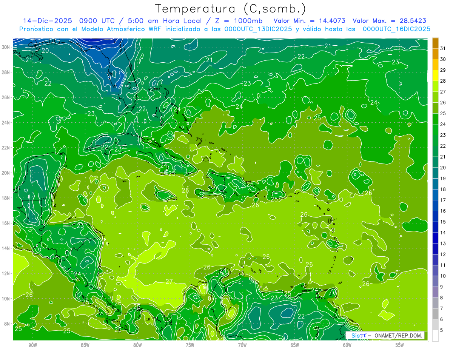Click the '22N' latitude axis label
This screenshot has width=453, height=350.
click(6, 148)
